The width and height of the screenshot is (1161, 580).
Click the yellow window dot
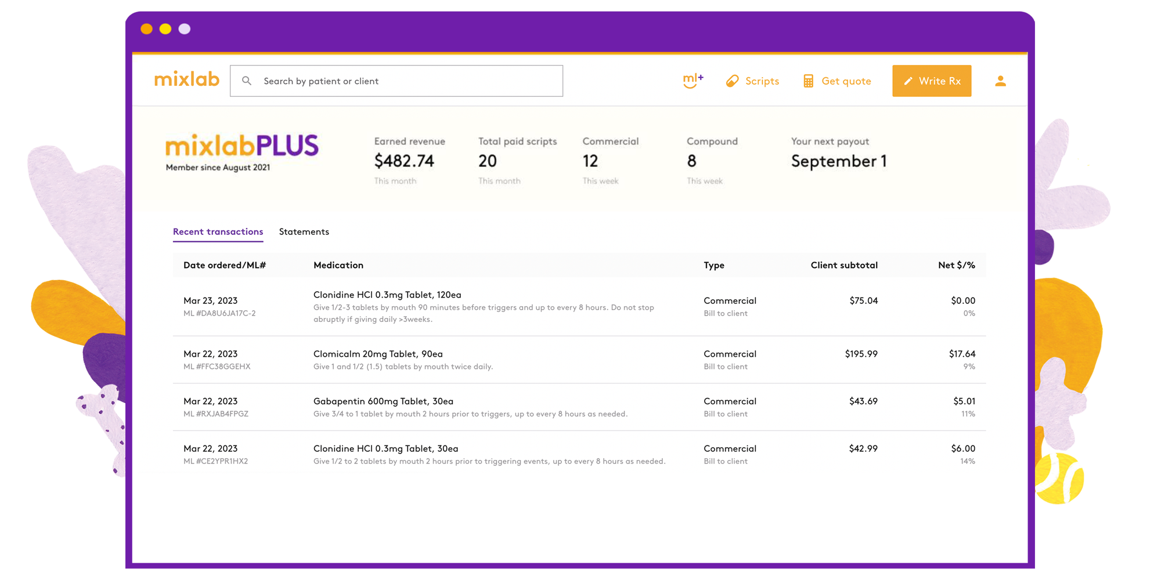165,29
